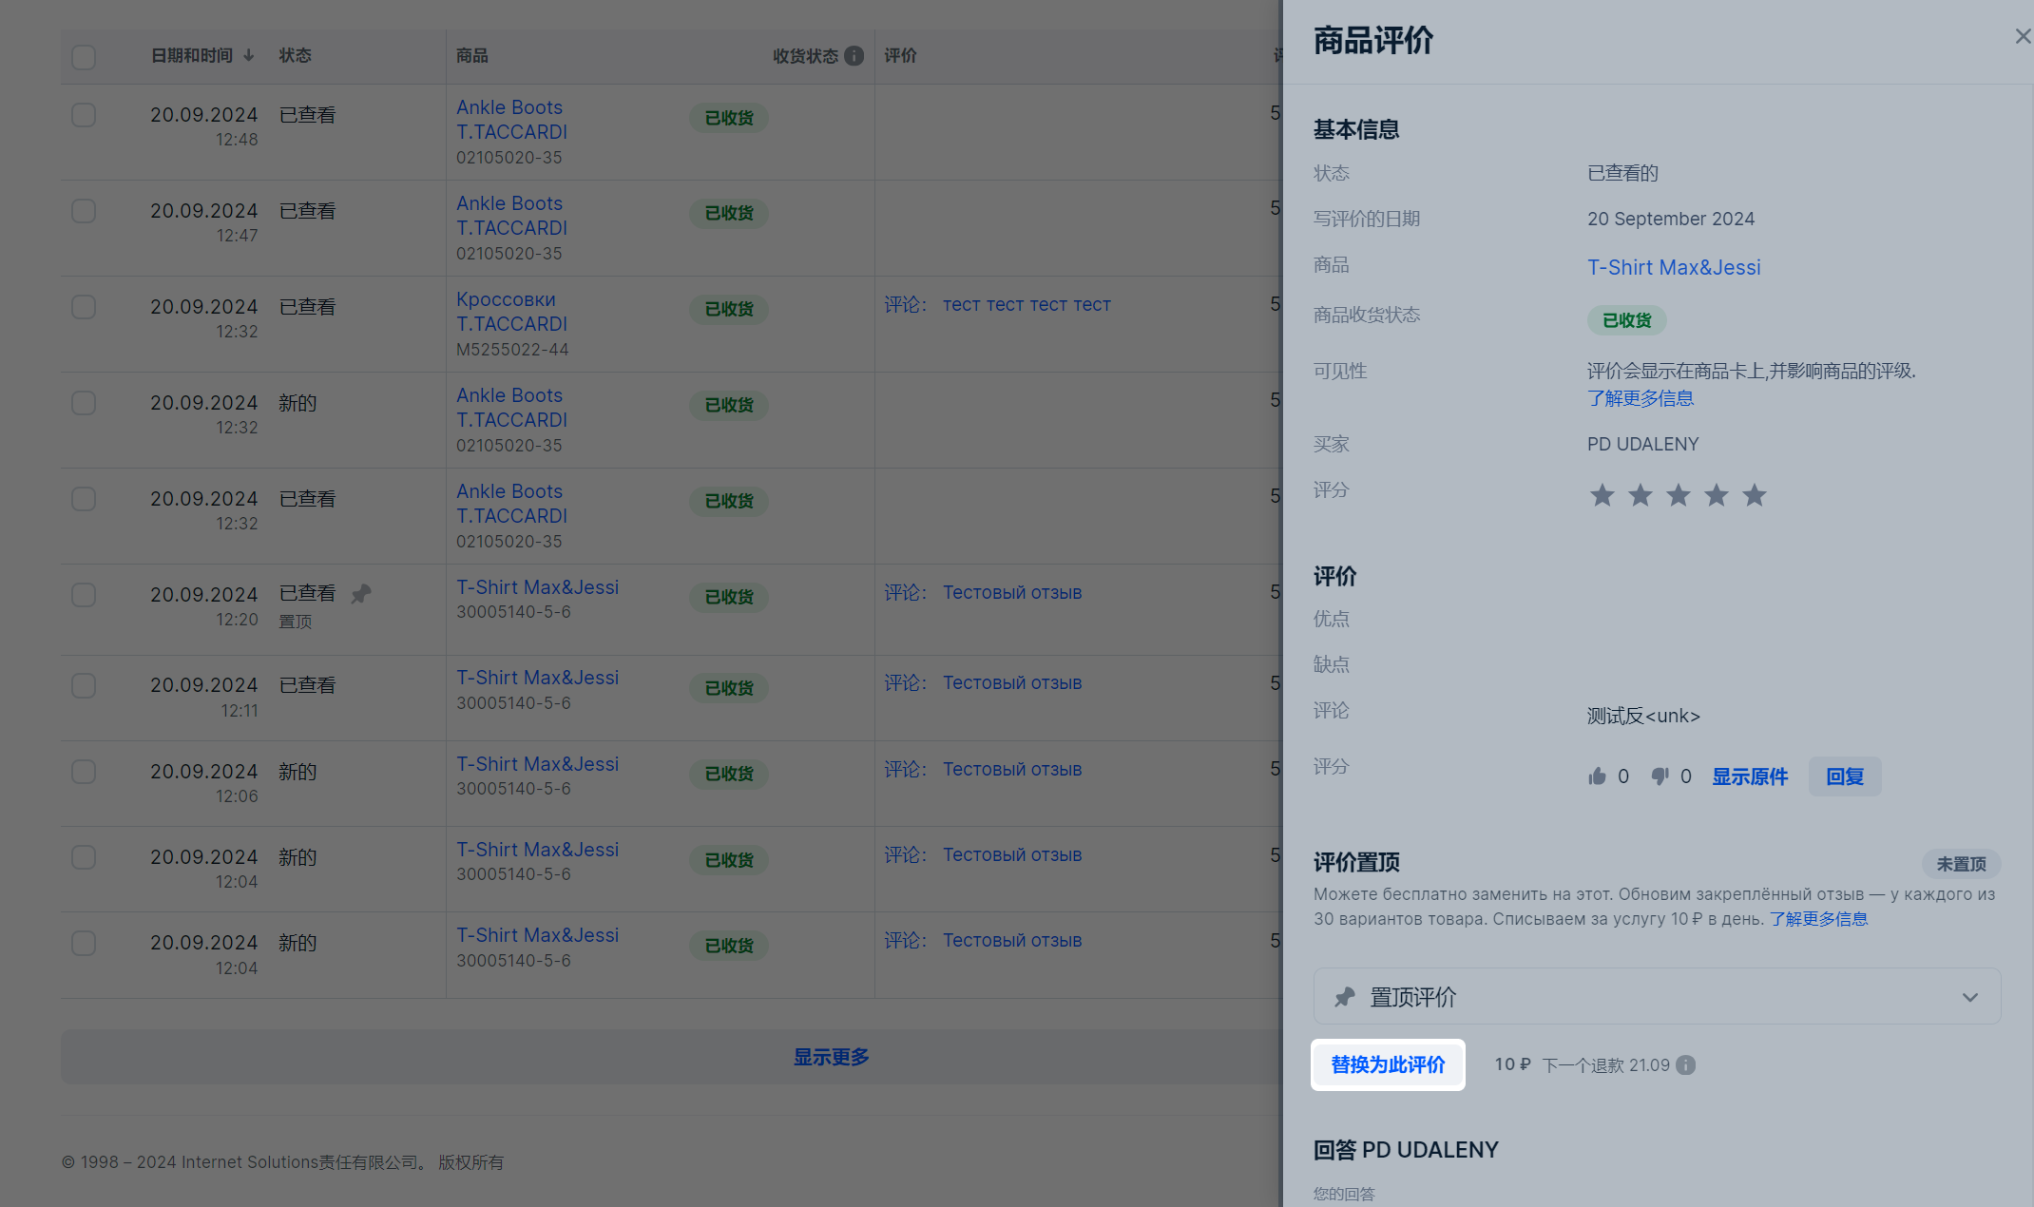Close the 商品评价 side panel
The image size is (2034, 1207).
[x=2023, y=36]
